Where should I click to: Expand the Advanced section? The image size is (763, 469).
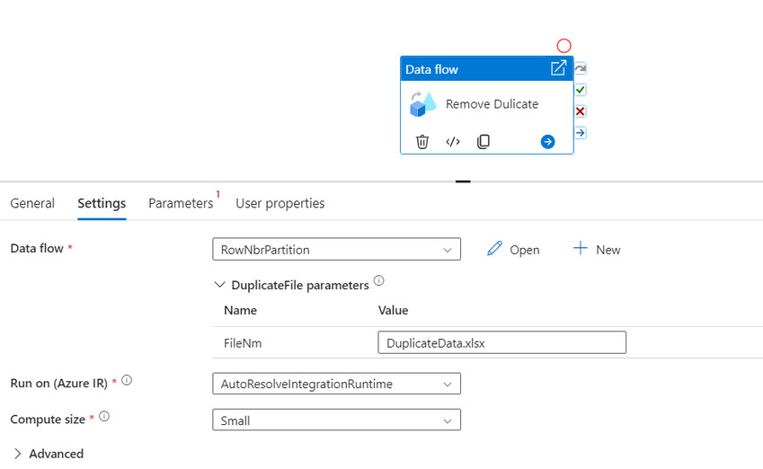point(49,454)
